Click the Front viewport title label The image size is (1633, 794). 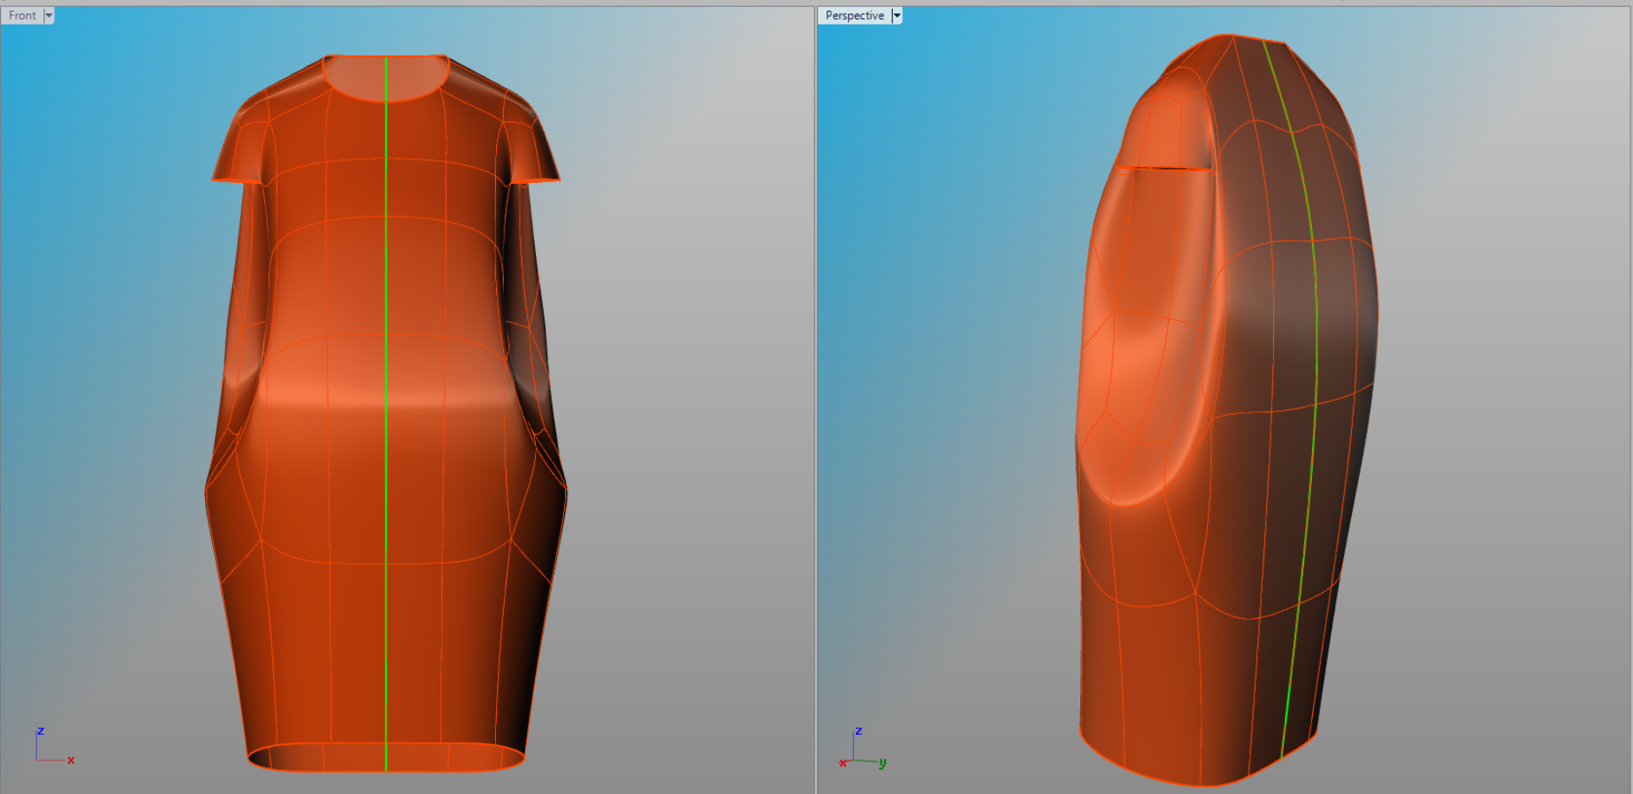[22, 16]
